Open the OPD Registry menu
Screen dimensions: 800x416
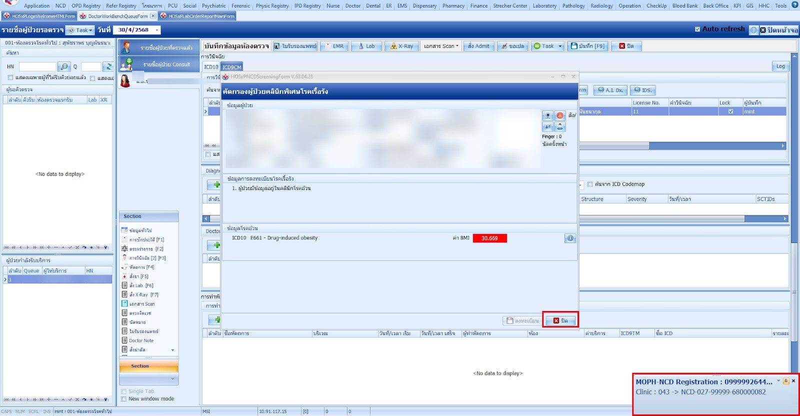pyautogui.click(x=86, y=5)
